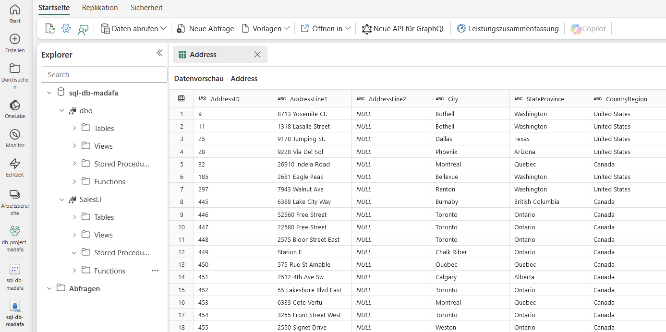The image size is (666, 332).
Task: Click cell '55 Lakeshore Blvd East'
Action: point(313,290)
